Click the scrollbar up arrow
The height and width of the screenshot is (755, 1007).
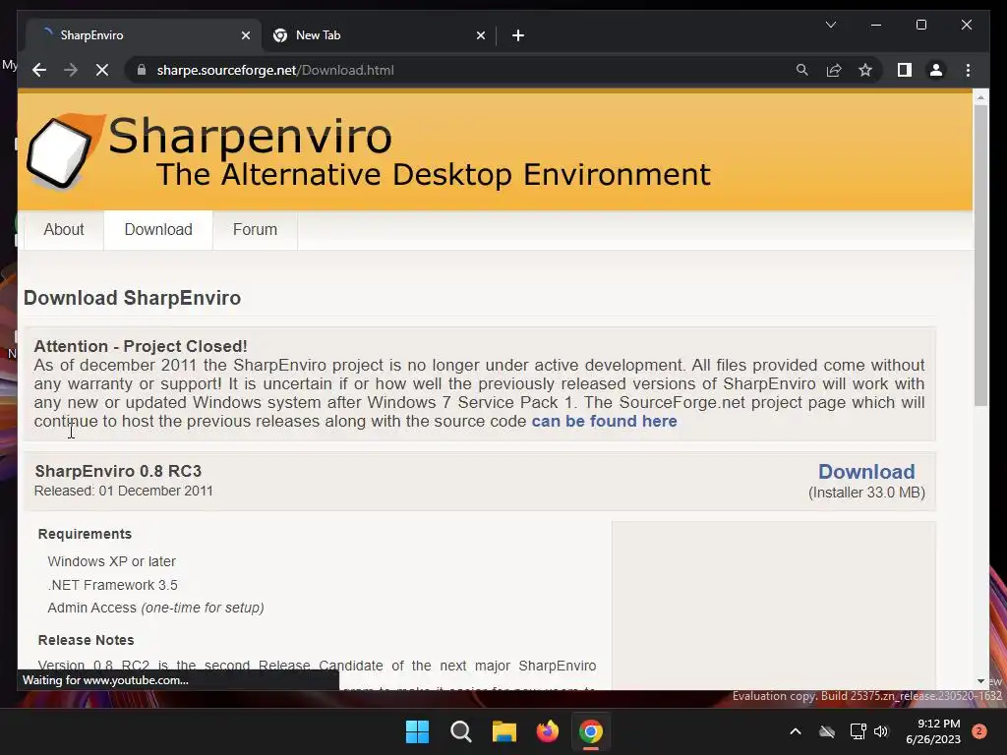[980, 97]
